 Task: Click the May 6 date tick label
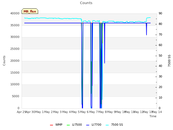[84, 112]
